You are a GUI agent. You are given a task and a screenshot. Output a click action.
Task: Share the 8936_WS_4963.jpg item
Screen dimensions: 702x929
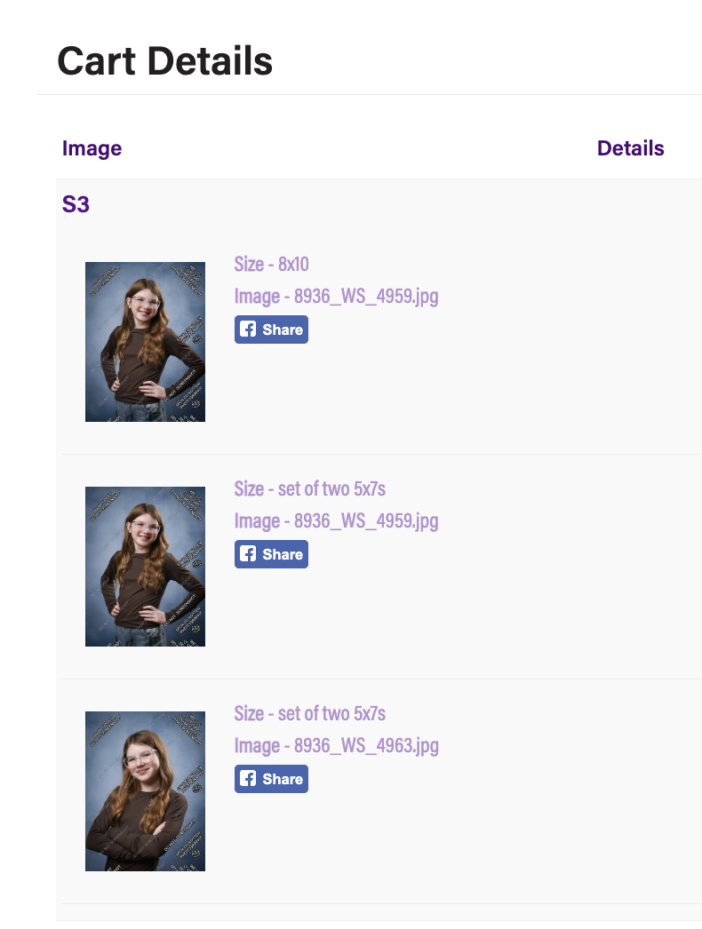pyautogui.click(x=272, y=779)
